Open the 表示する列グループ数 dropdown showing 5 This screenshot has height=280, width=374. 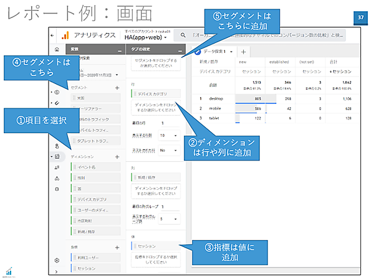pos(170,218)
